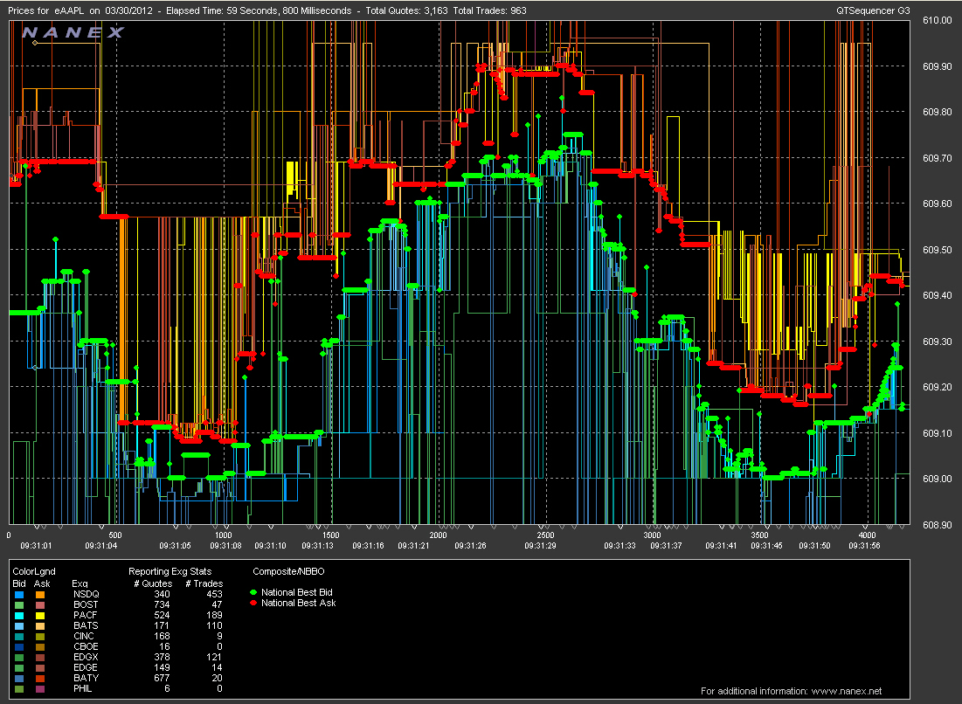The image size is (962, 704).
Task: Click the 09:31:56 time axis label
Action: tap(864, 545)
